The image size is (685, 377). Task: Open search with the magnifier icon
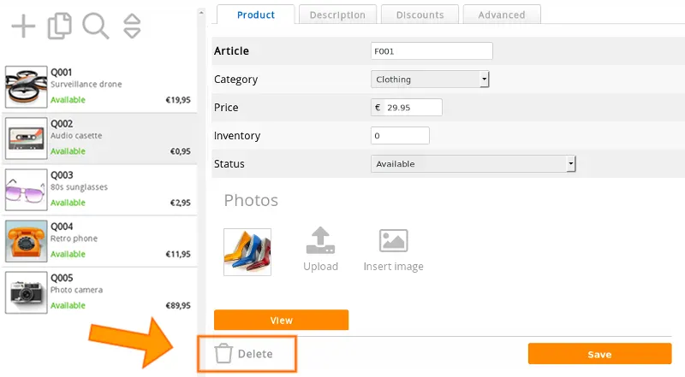click(96, 27)
